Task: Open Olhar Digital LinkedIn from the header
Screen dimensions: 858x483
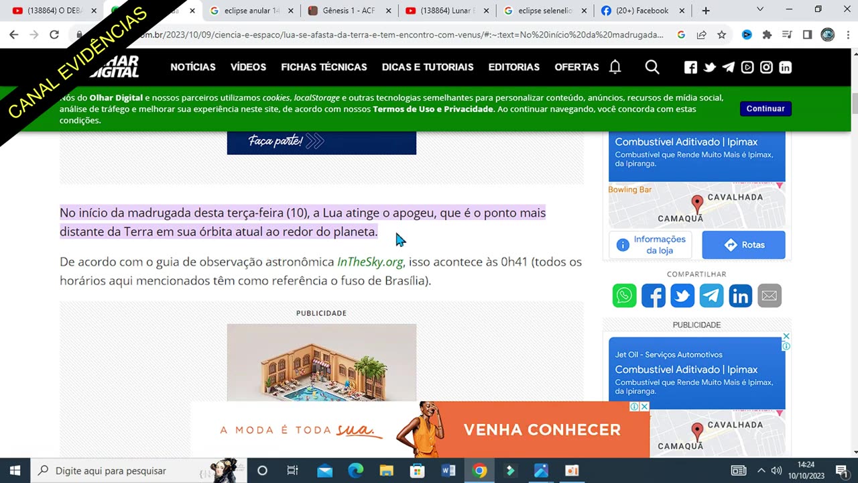Action: tap(785, 67)
